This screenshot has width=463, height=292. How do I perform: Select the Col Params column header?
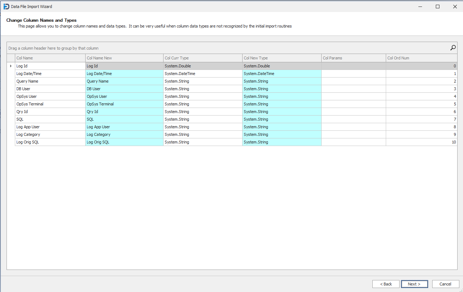point(353,58)
